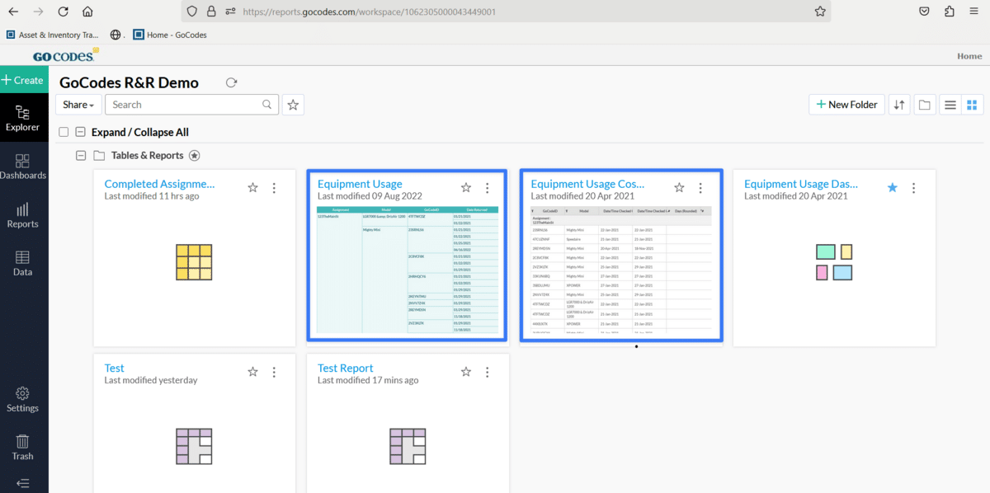Click the yellow grid icon on Completed Assignments
Image resolution: width=990 pixels, height=493 pixels.
pos(194,261)
